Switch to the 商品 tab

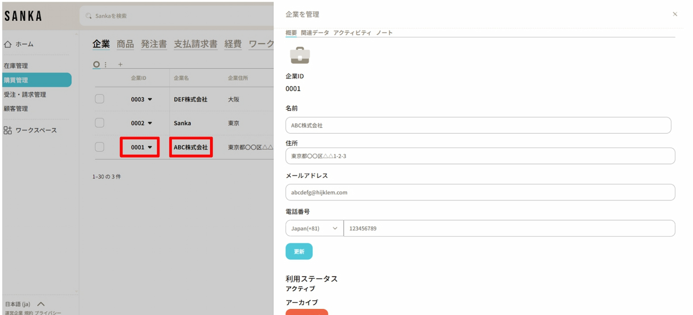[125, 44]
